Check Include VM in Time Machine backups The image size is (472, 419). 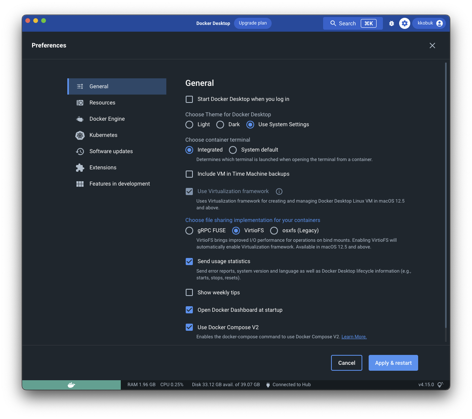[x=189, y=174]
